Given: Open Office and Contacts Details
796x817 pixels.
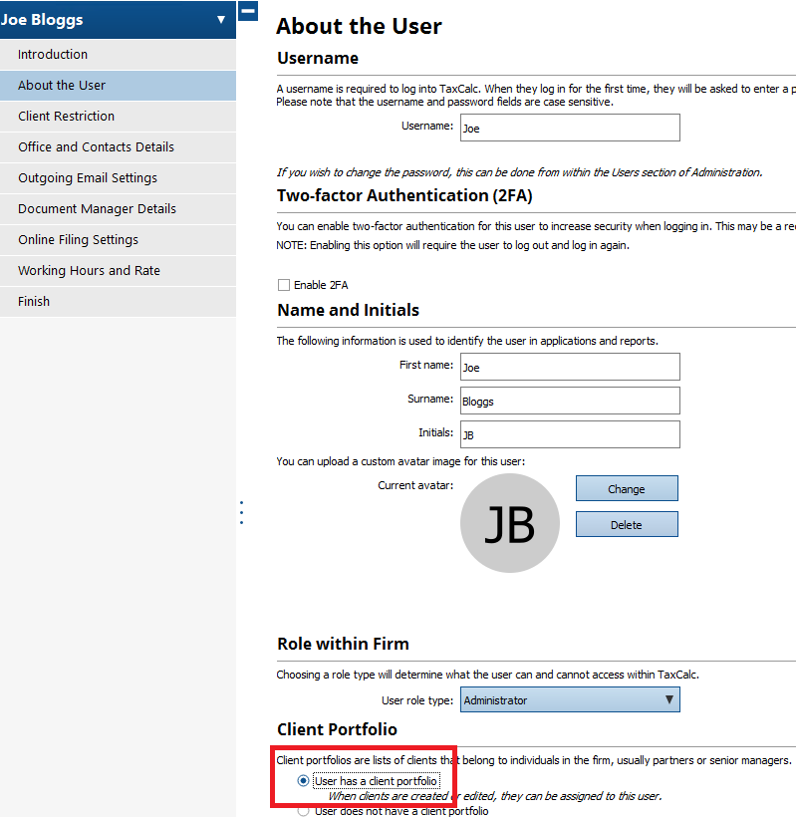Looking at the screenshot, I should [x=96, y=147].
